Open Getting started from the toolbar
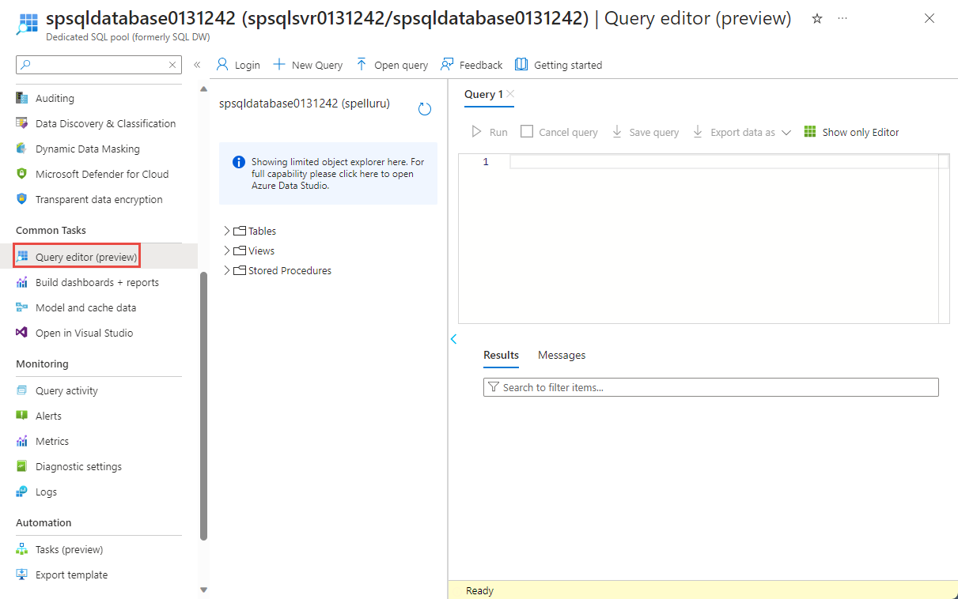Screen dimensions: 958x599 tap(559, 65)
